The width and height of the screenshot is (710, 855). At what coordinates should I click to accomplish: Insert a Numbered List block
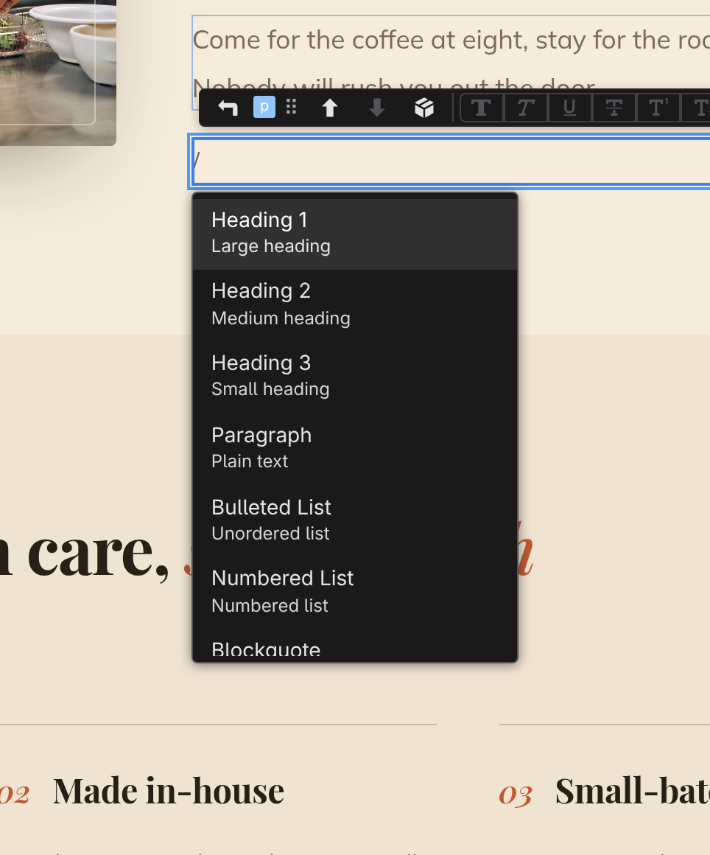pos(355,592)
